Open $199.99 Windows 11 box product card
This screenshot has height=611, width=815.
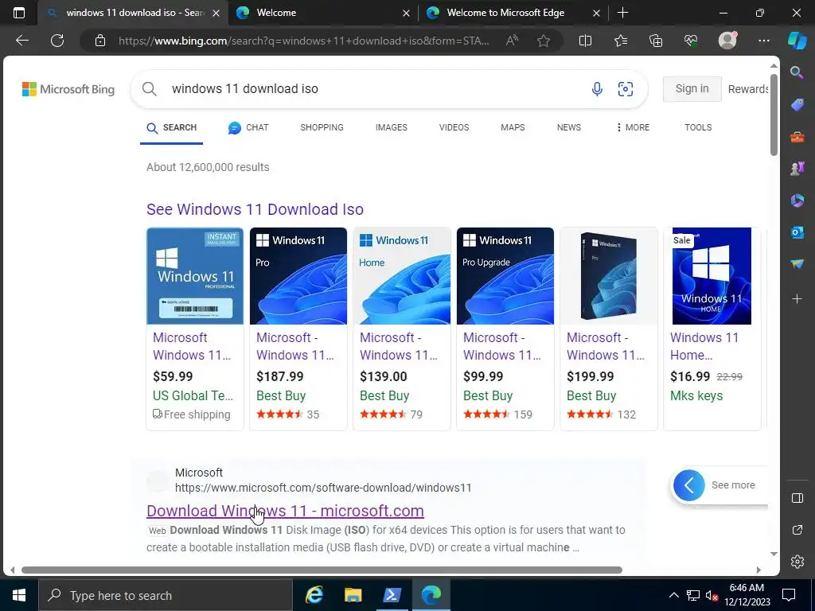[609, 329]
